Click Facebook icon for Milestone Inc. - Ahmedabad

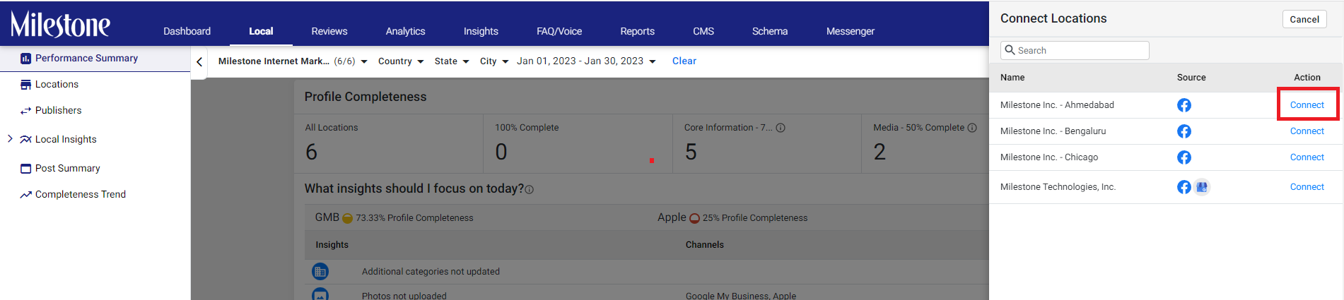click(x=1184, y=105)
